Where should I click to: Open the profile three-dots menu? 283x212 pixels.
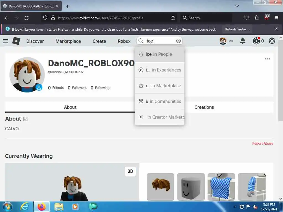[267, 59]
